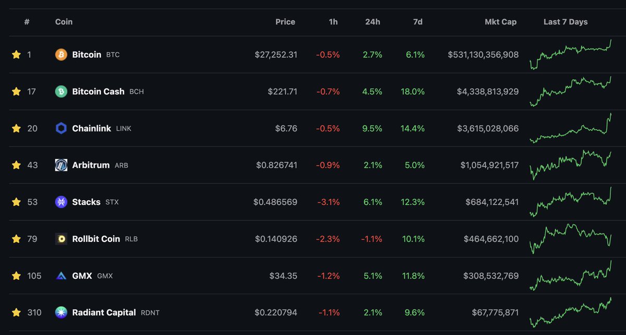The image size is (626, 335).
Task: Toggle the favorite star for Bitcoin
Action: click(x=16, y=54)
